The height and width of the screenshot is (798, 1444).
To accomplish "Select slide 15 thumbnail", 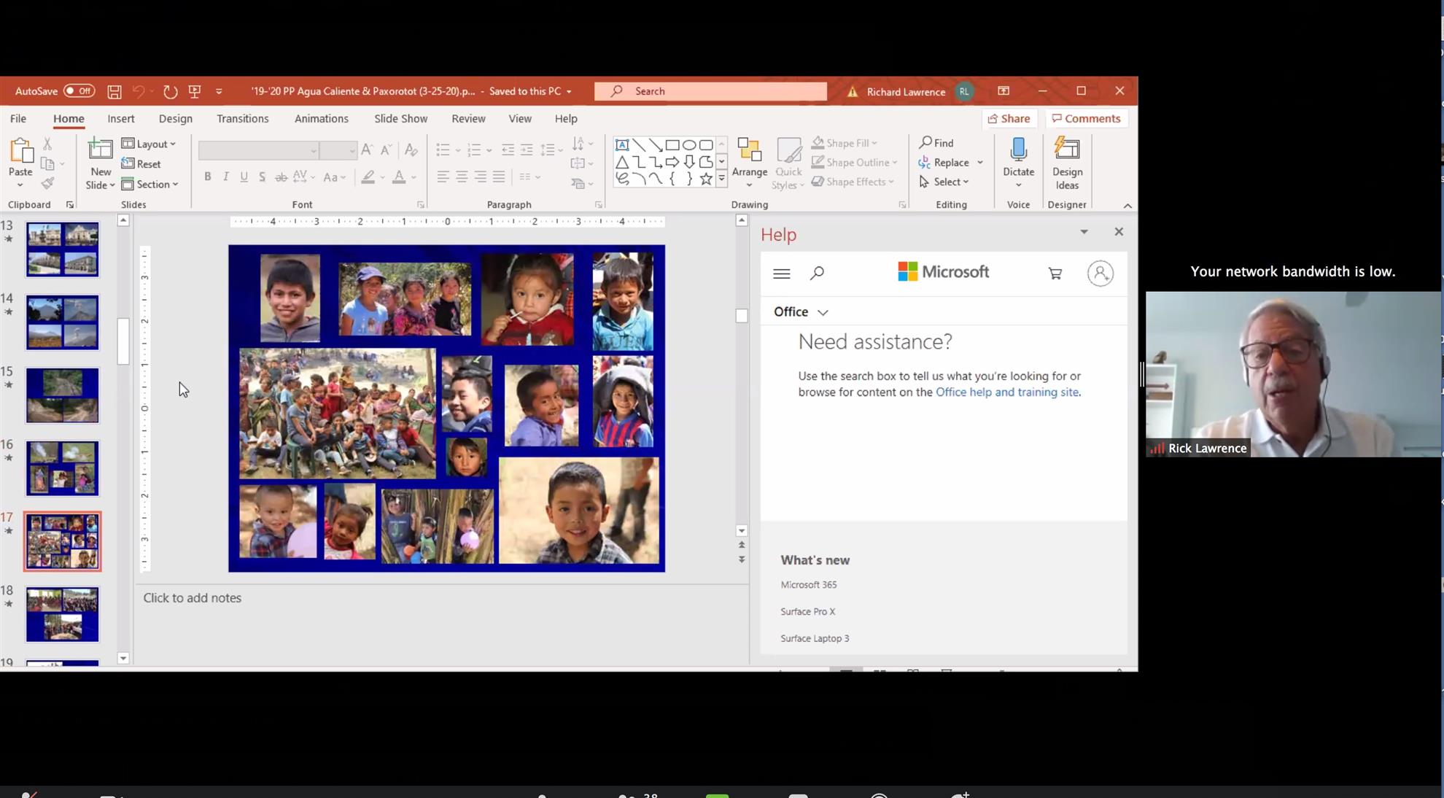I will pos(62,395).
